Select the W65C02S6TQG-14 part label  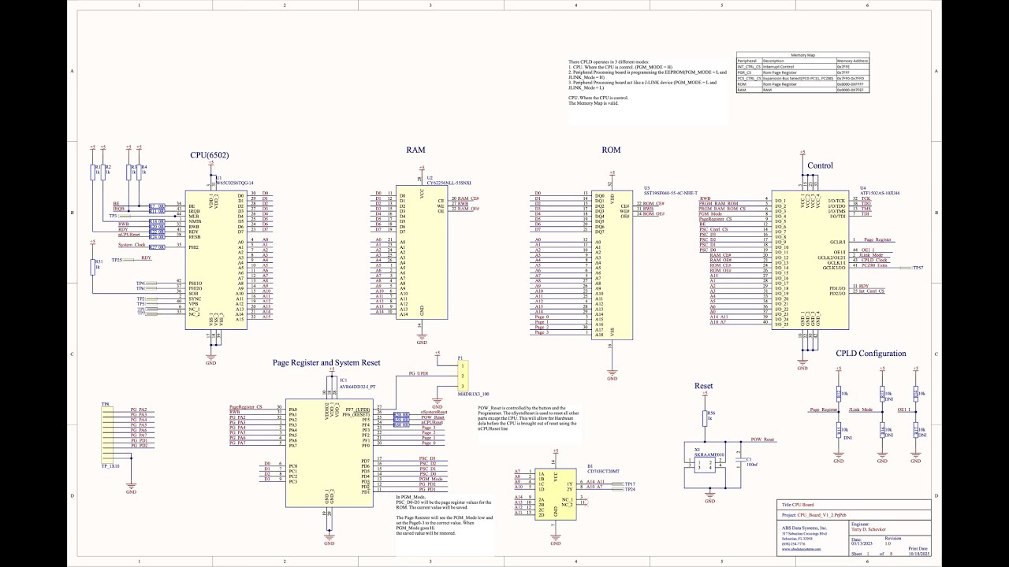click(x=234, y=183)
